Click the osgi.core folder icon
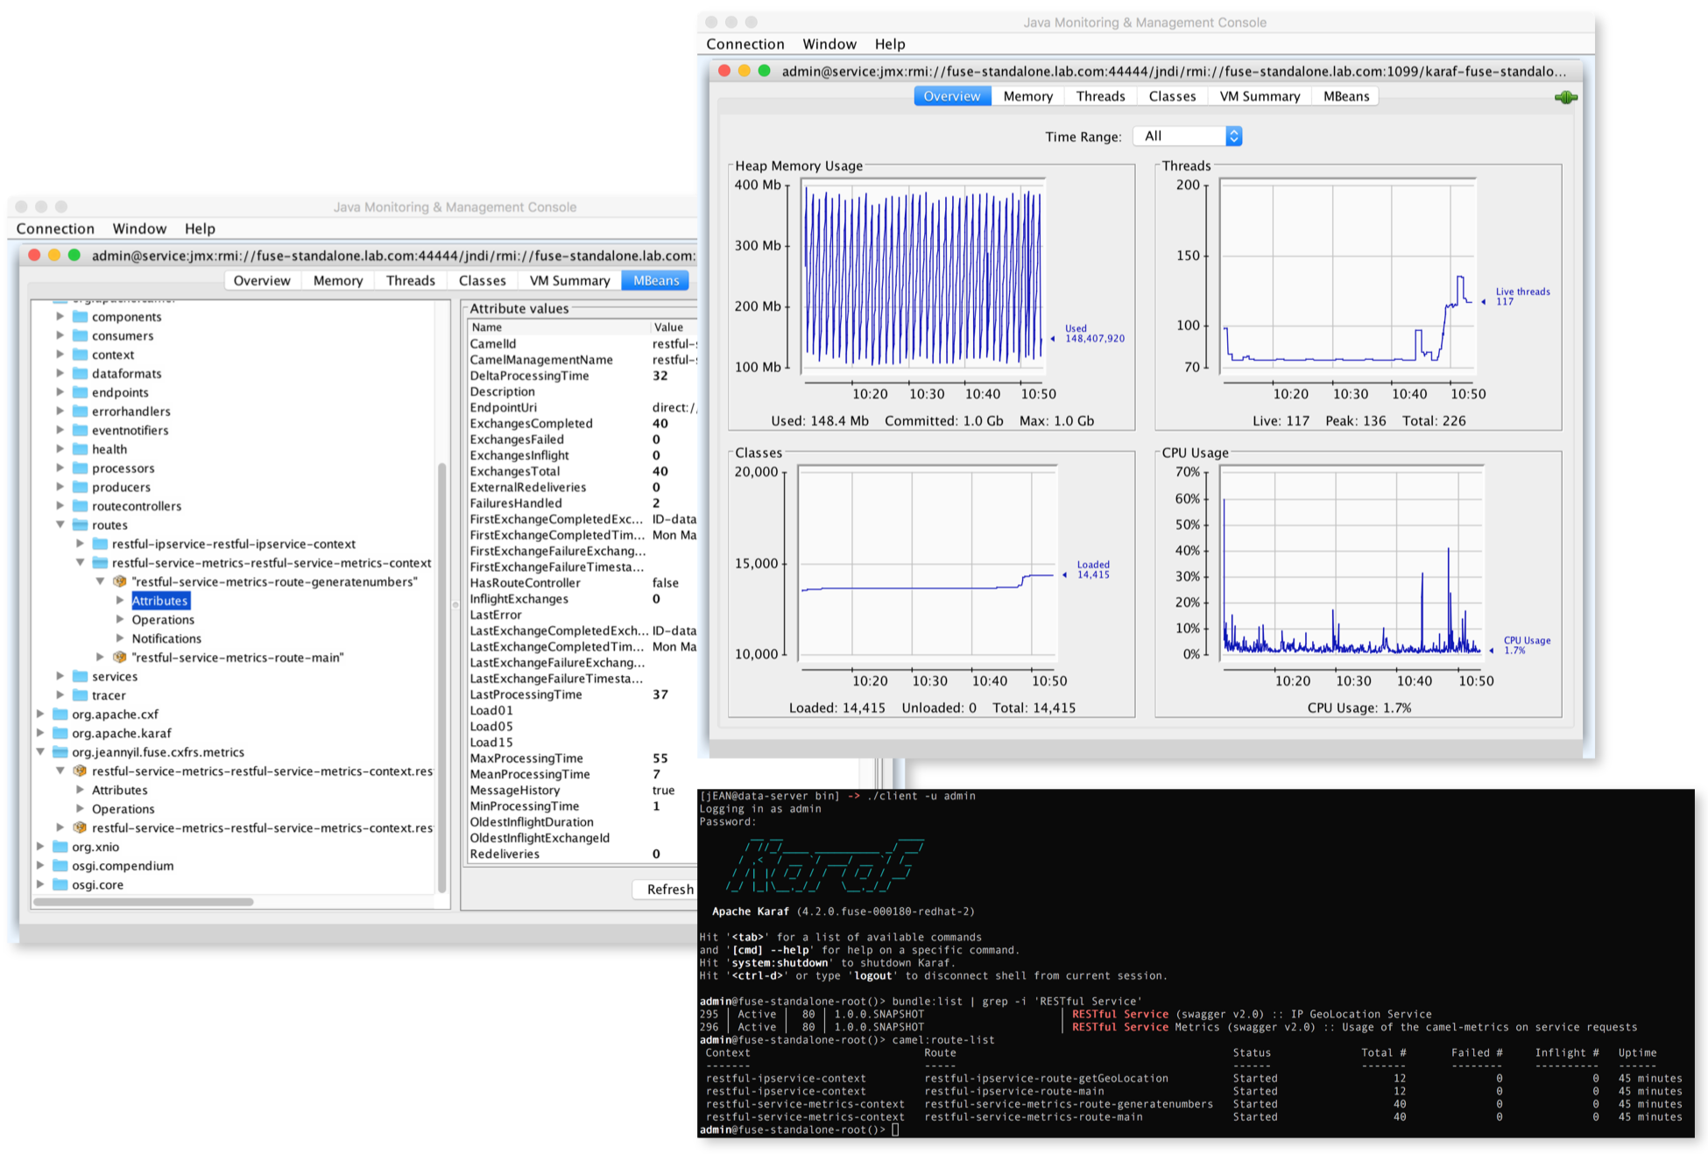Viewport: 1708px width, 1154px height. pos(60,884)
